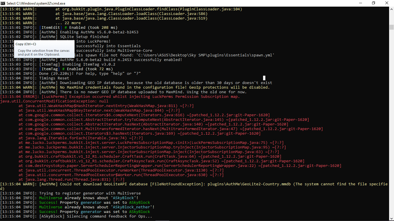Click 'ThreadPoolExecutor$Worker.run' stack line
Viewport: 394px width, 221px height.
(x=121, y=175)
